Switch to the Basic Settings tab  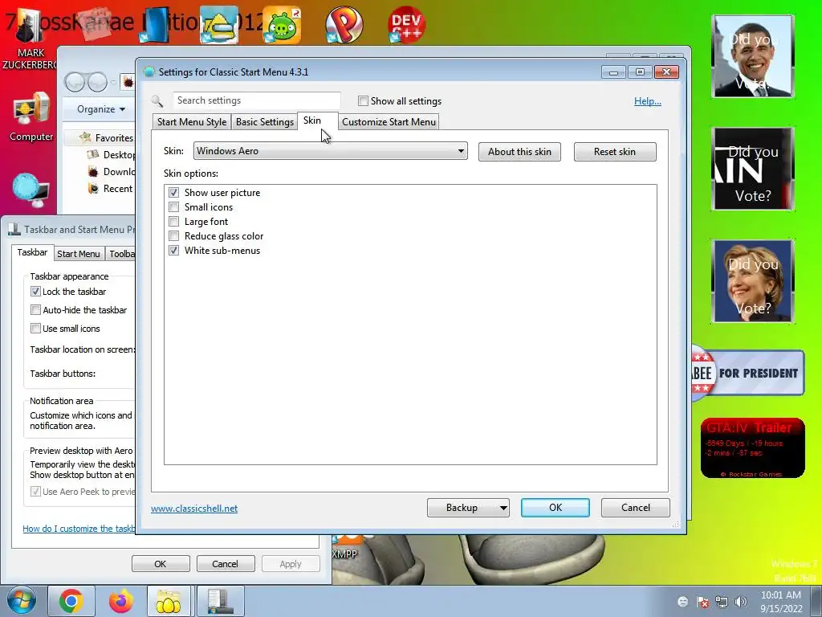[x=265, y=122]
